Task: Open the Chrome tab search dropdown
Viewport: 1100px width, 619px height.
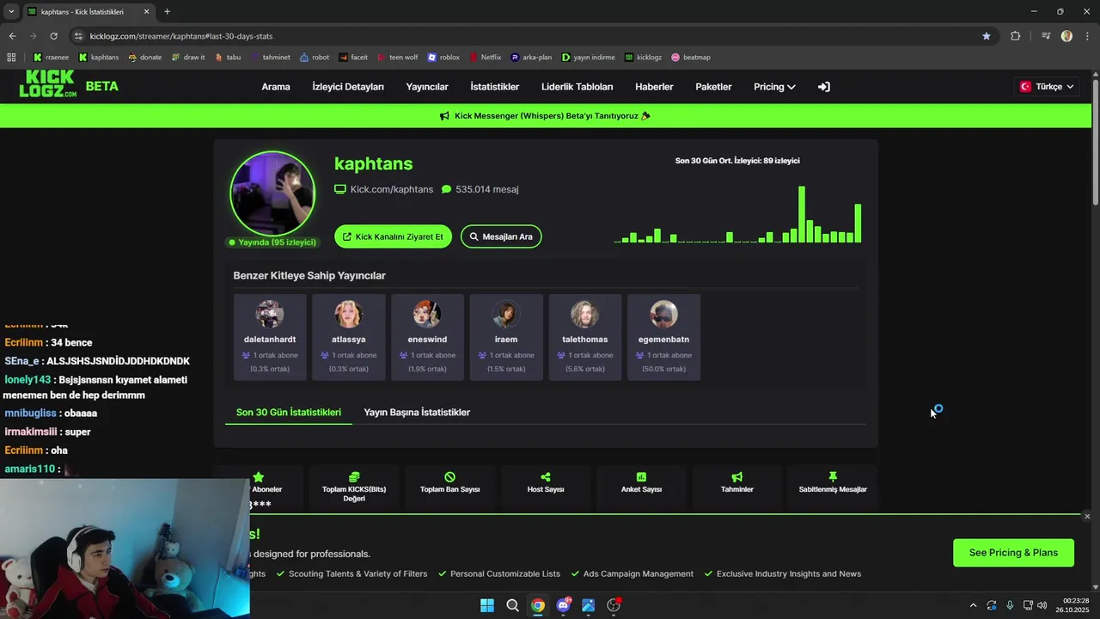Action: point(11,12)
